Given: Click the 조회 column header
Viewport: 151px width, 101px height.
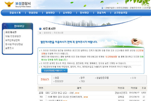Looking at the screenshot, I should coord(144,88).
